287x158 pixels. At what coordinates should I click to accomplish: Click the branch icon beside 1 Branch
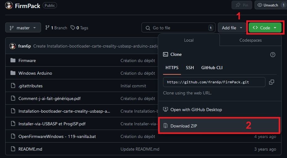tap(47, 28)
